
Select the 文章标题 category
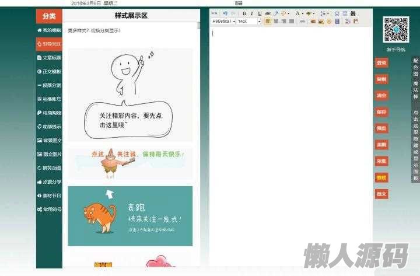49,58
